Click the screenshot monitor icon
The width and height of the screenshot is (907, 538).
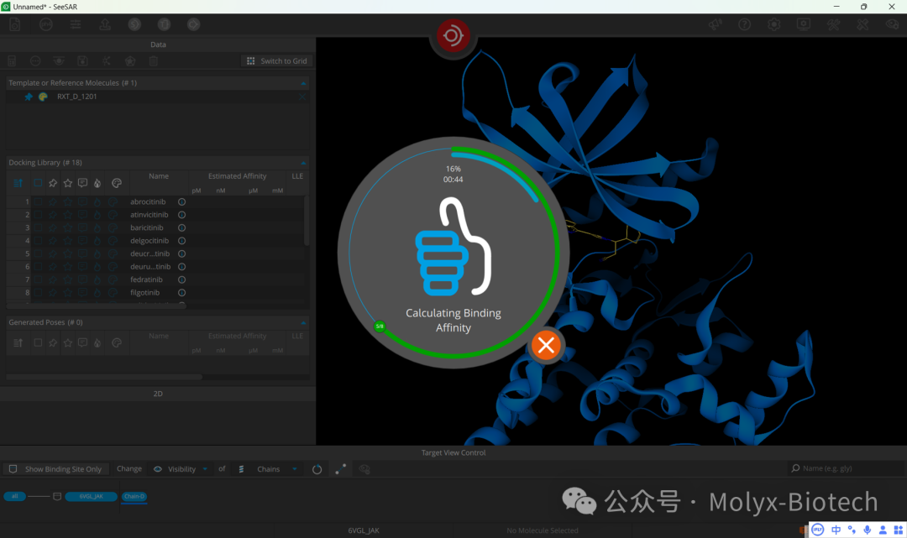(x=804, y=24)
